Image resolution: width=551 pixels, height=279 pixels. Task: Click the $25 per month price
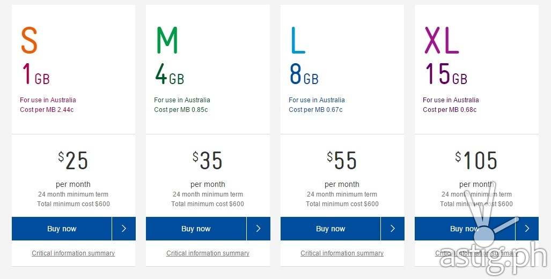(74, 160)
